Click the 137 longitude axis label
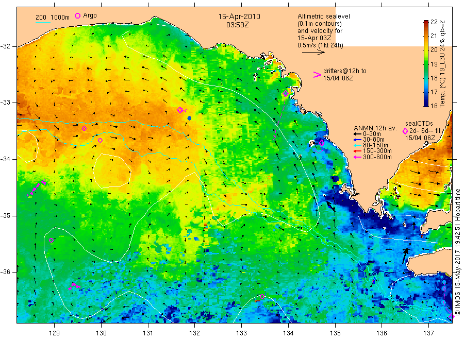 point(428,333)
